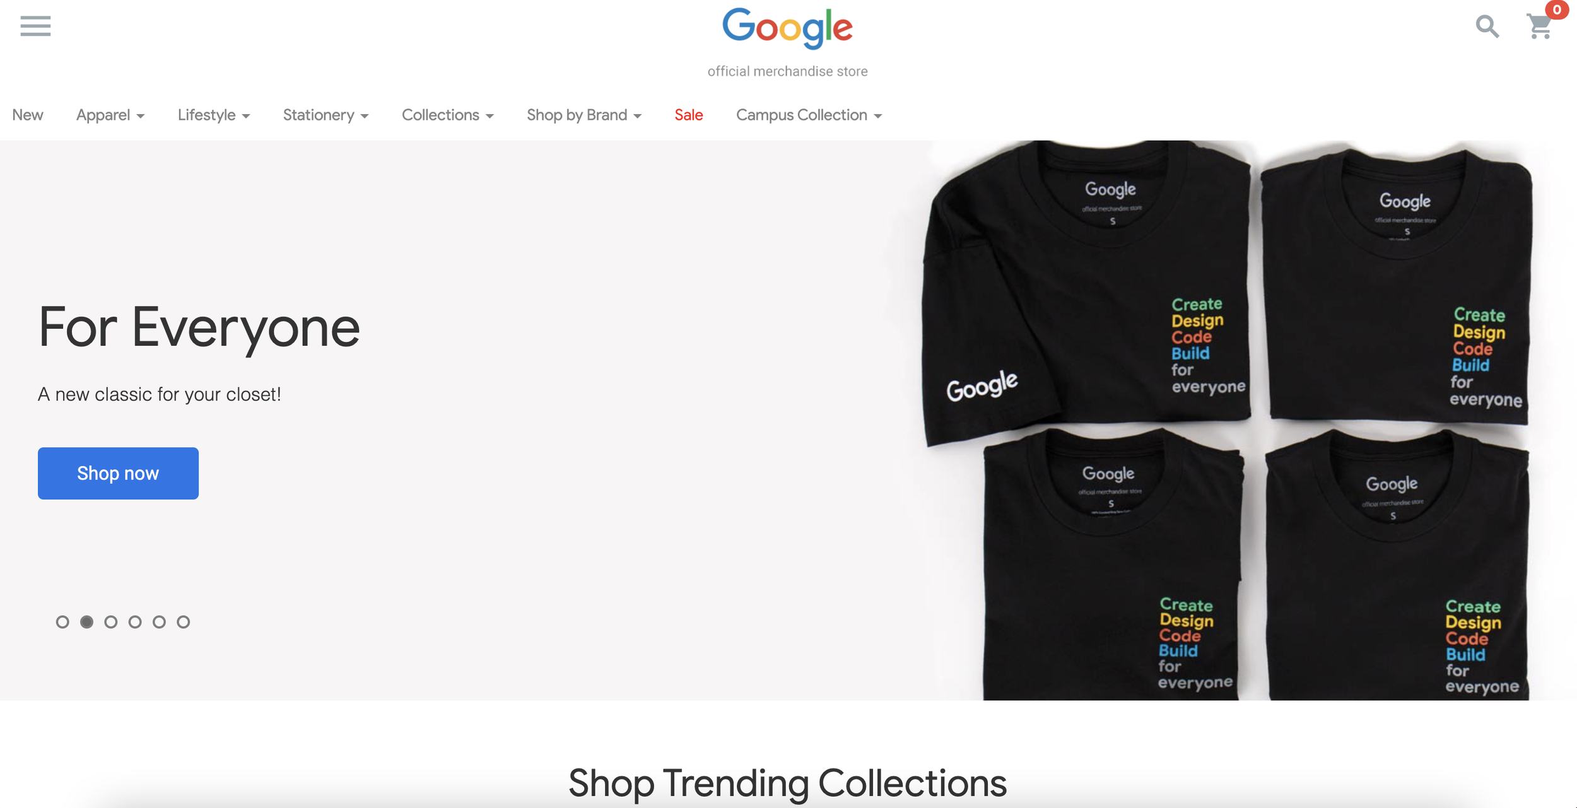
Task: Select the sixth carousel slide dot
Action: (x=184, y=622)
